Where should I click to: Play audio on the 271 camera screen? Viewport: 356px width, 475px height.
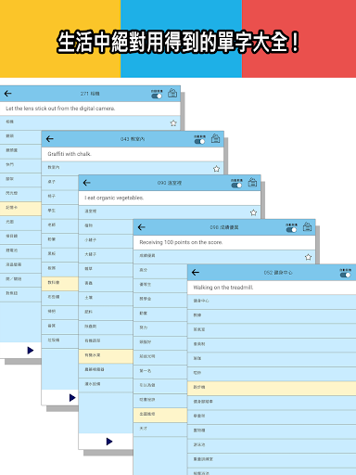point(31,351)
